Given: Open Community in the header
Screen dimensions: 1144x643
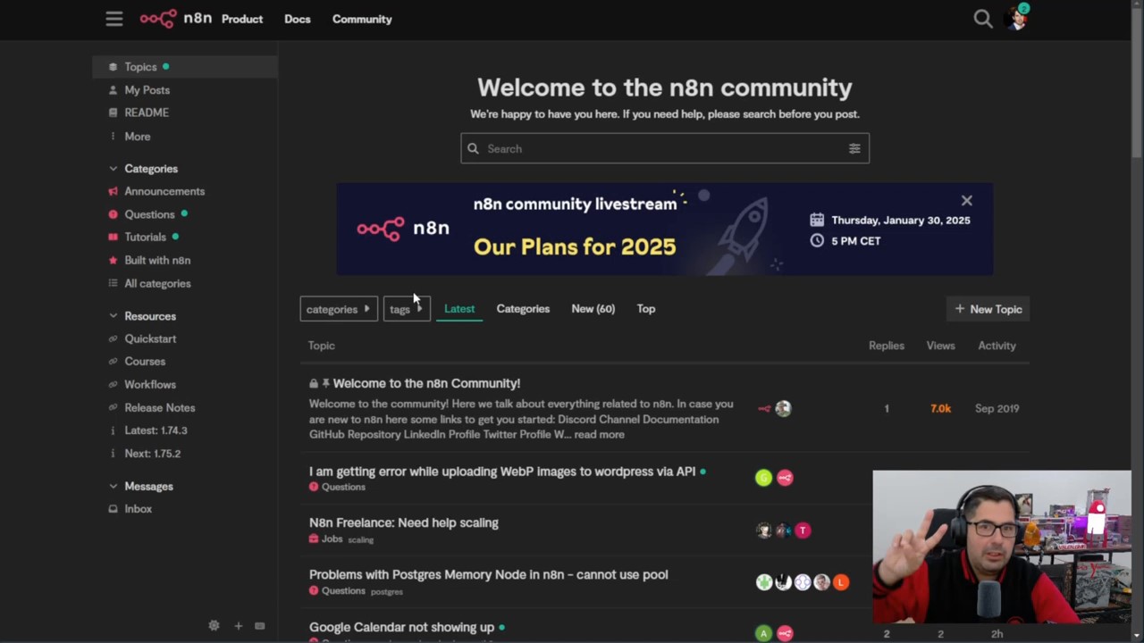Looking at the screenshot, I should [x=362, y=19].
